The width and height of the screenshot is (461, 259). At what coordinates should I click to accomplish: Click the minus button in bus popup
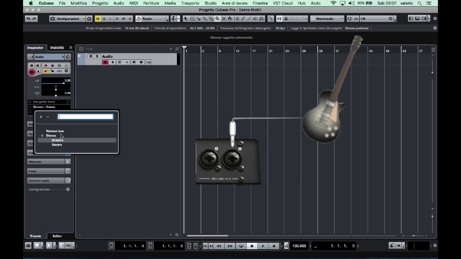coord(48,117)
